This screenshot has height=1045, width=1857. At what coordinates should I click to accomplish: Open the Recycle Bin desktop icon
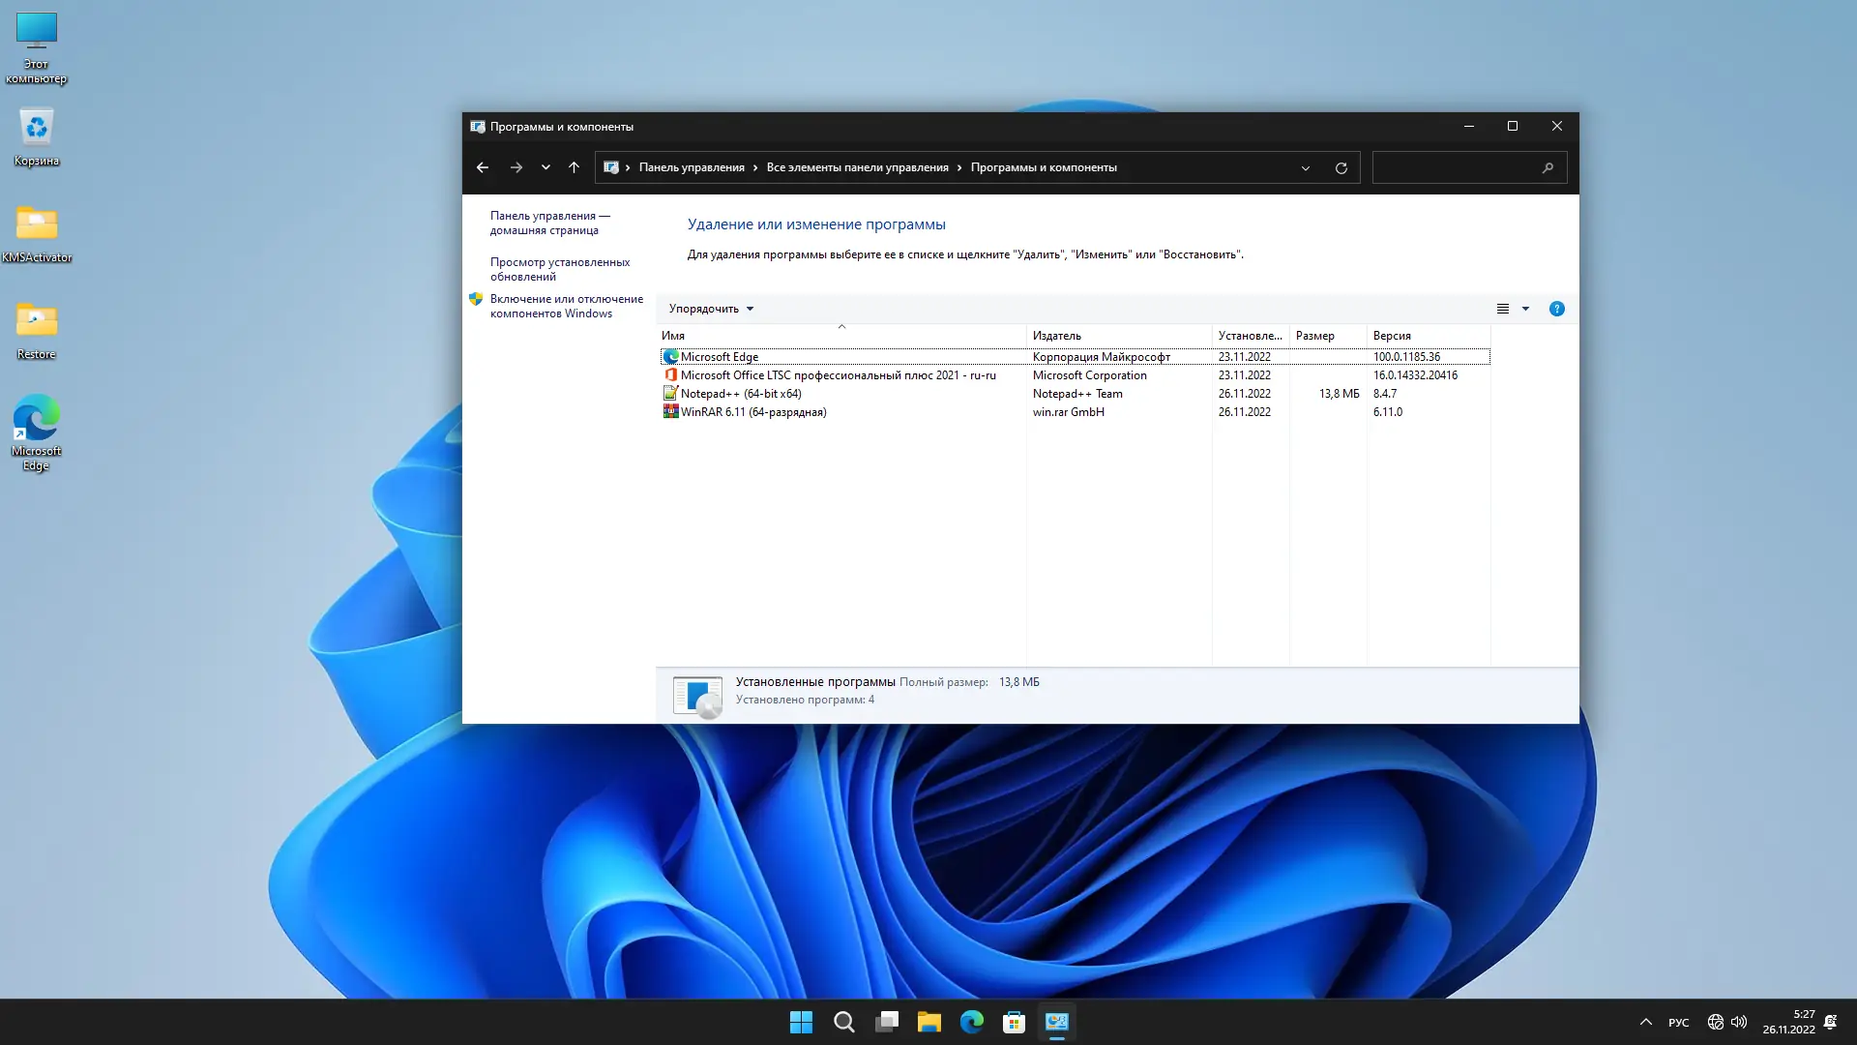pyautogui.click(x=37, y=136)
